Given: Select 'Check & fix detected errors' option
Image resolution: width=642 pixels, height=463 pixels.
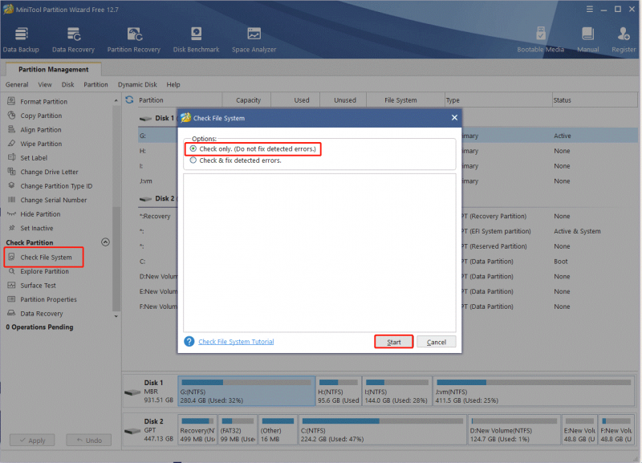Looking at the screenshot, I should pos(193,160).
